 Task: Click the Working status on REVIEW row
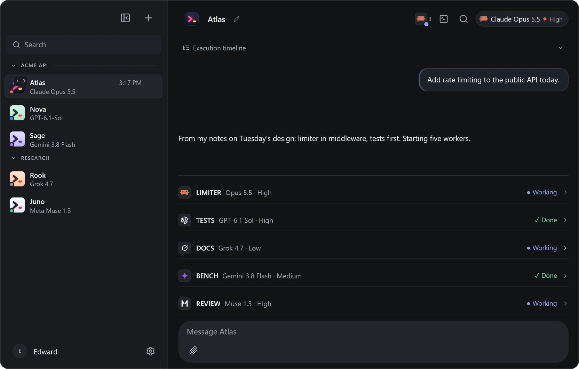coord(542,304)
